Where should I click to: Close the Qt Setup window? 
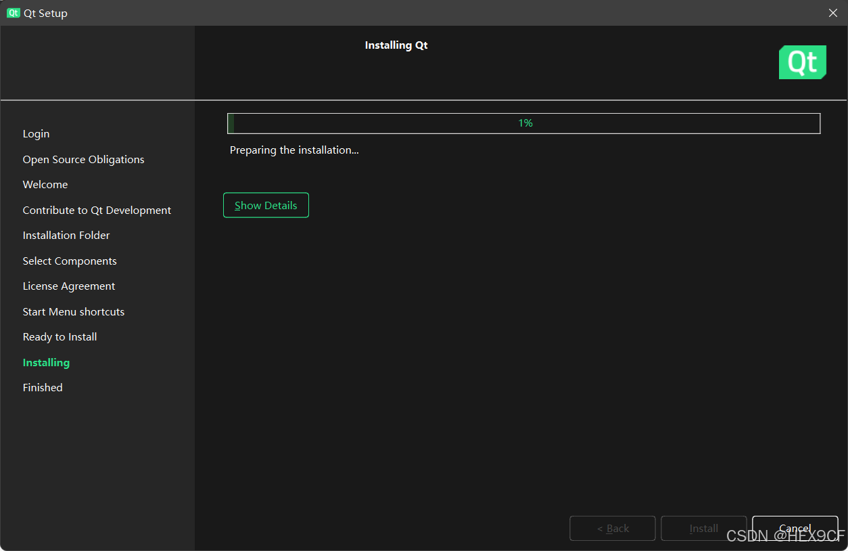click(833, 13)
